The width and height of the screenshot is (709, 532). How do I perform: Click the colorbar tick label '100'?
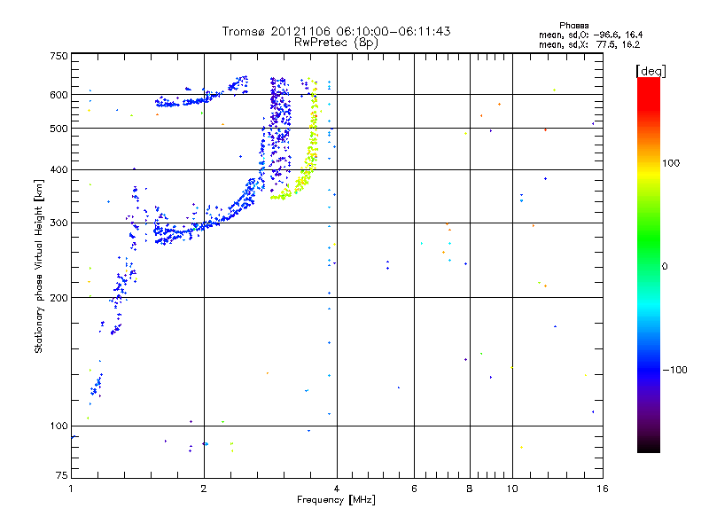point(671,163)
